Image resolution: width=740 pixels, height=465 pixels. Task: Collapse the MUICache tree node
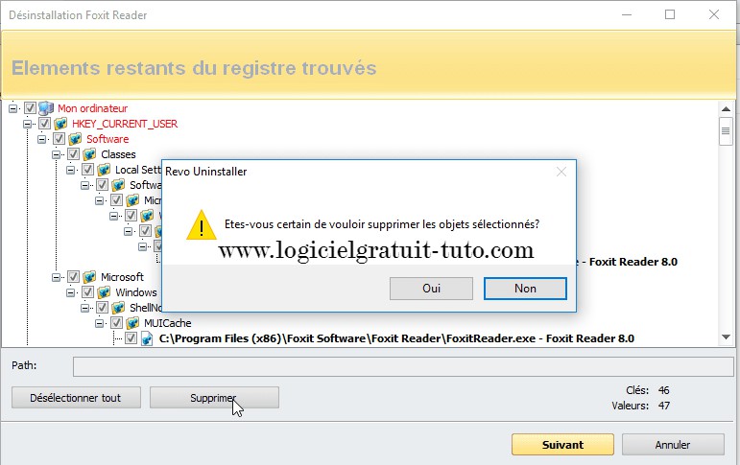(100, 323)
